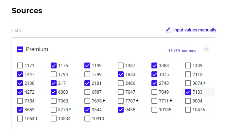Image resolution: width=226 pixels, height=129 pixels.
Task: Uncheck source 1199 checkbox
Action: click(87, 65)
